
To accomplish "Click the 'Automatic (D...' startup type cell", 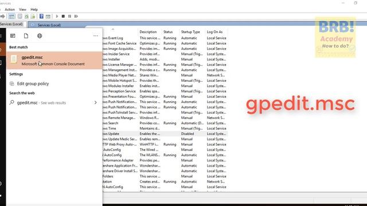I will (193, 123).
